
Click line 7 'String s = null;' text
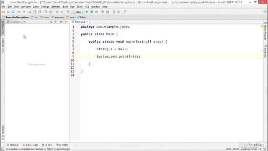pyautogui.click(x=112, y=49)
